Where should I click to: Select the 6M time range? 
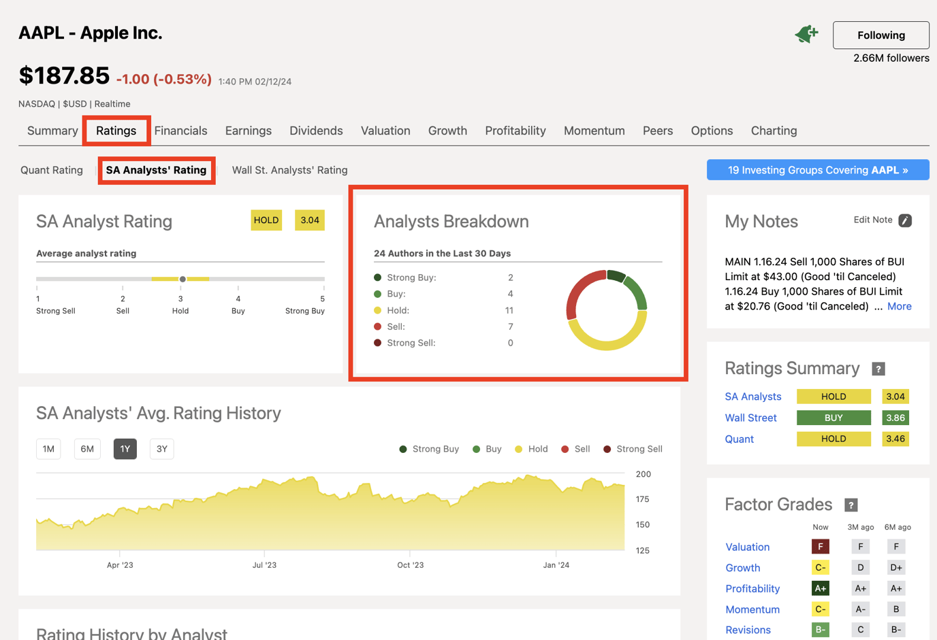pyautogui.click(x=87, y=449)
